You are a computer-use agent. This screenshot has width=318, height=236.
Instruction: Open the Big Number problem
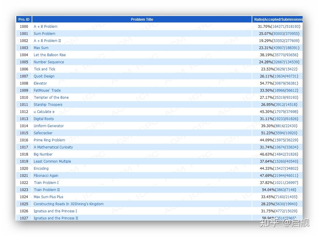coord(43,154)
